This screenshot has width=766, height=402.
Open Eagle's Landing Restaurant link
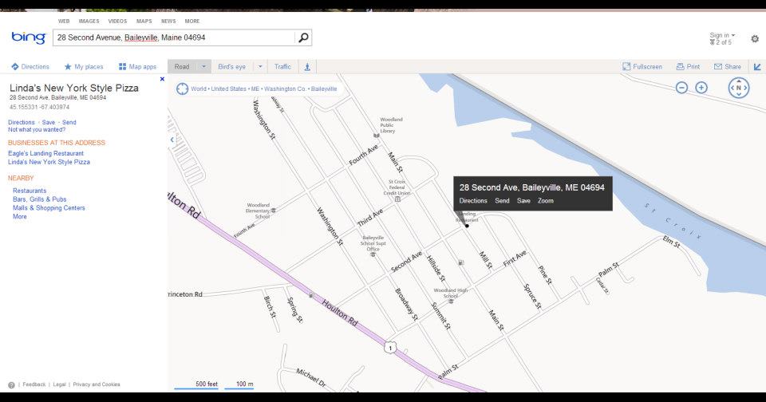pos(46,153)
